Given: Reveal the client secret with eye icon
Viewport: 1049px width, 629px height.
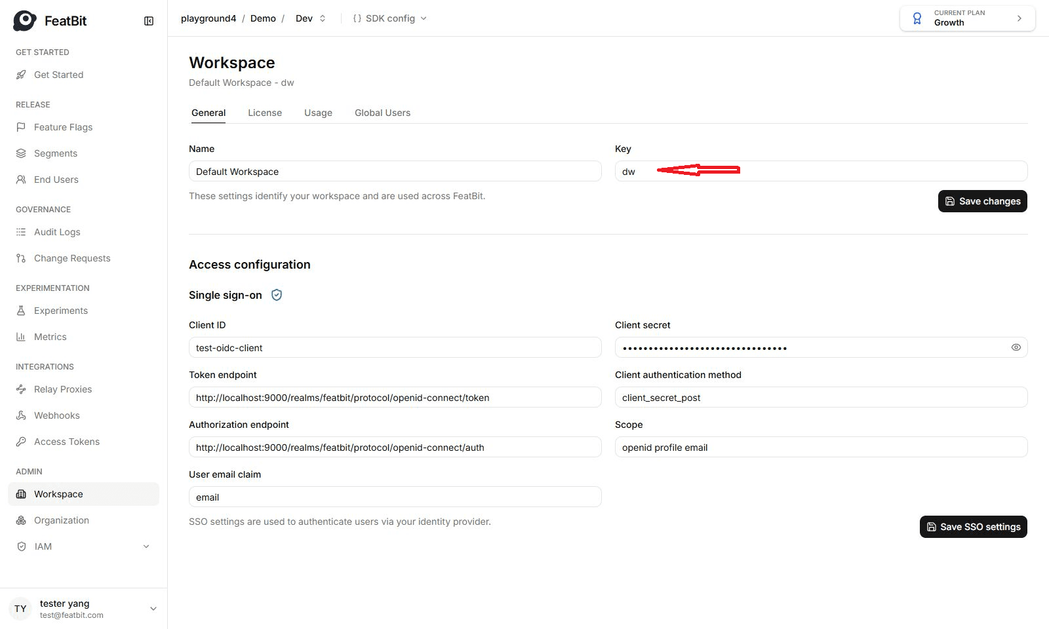Looking at the screenshot, I should coord(1016,347).
